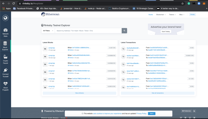Toggle dark mode with the moon icon
The image size is (208, 119).
pos(194,111)
